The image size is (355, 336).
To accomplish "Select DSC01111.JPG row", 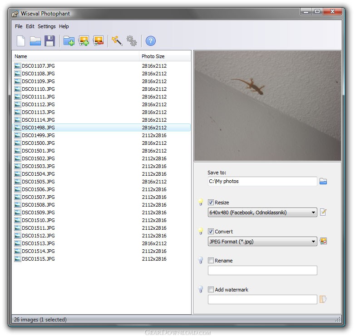I will click(101, 97).
